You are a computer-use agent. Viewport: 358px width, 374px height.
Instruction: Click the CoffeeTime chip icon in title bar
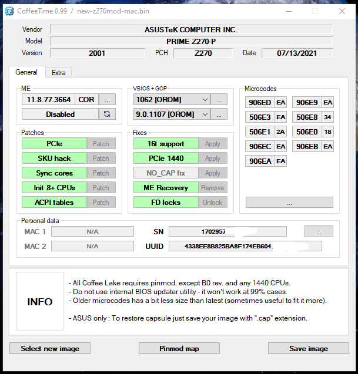[9, 11]
